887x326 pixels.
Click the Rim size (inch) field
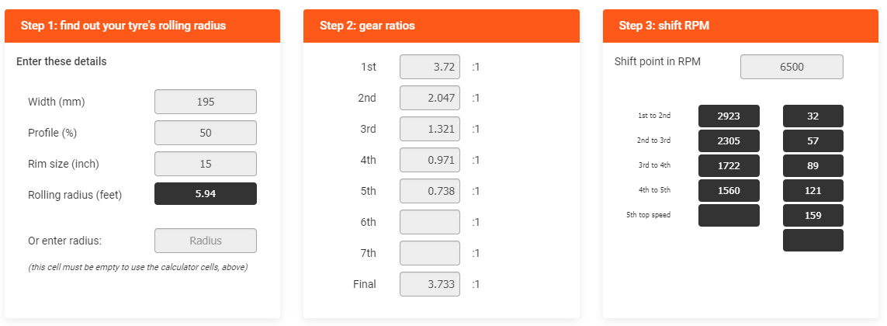(206, 164)
